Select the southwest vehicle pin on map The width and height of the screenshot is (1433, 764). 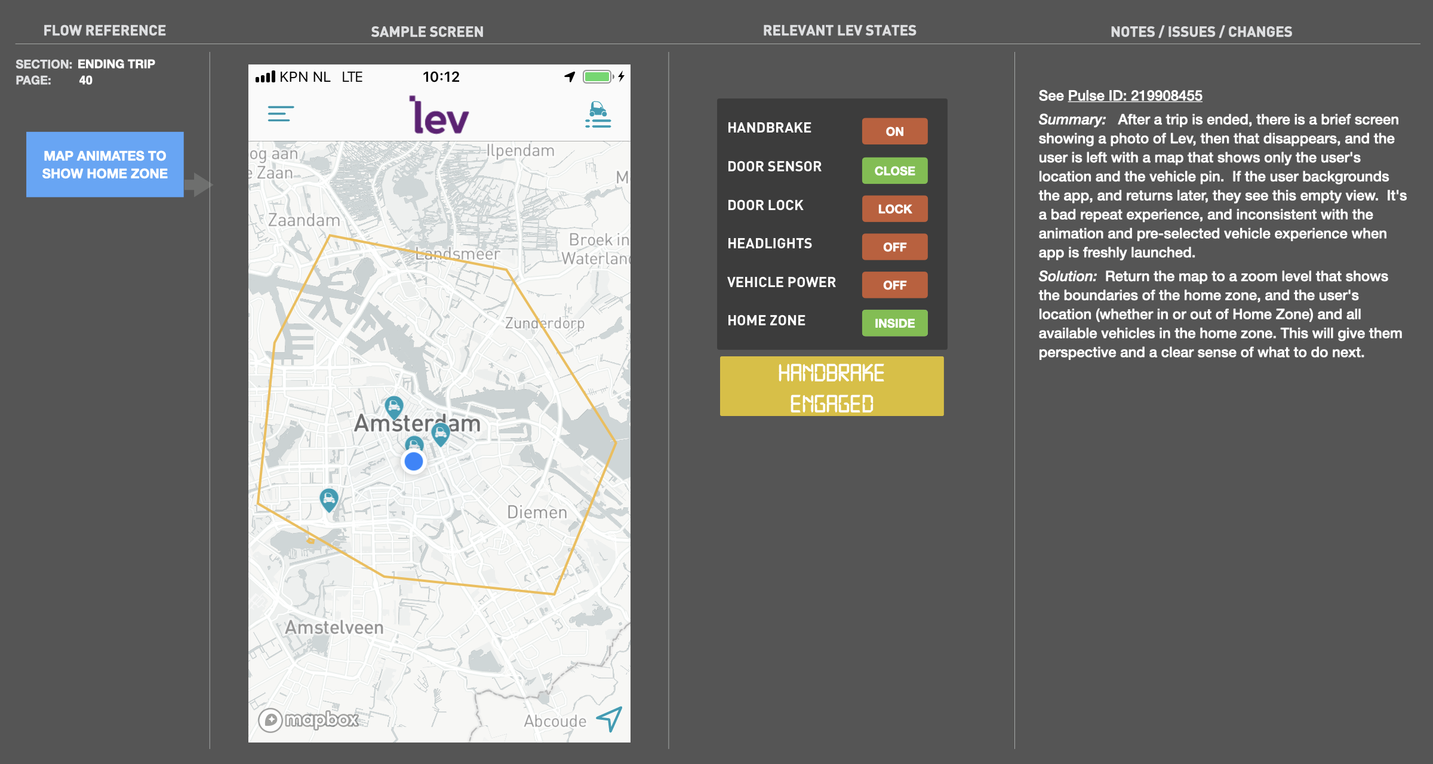coord(329,499)
